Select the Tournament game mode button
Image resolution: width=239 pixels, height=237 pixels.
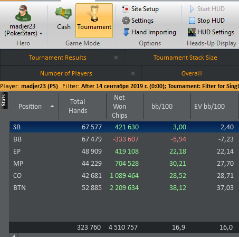94,21
